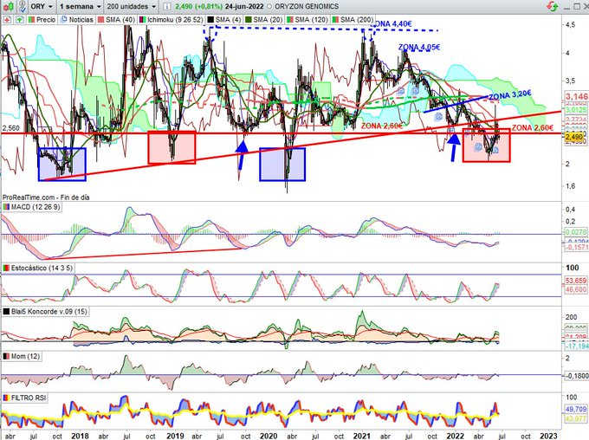Click the 24-jun-2022 date text
Image resolution: width=589 pixels, height=440 pixels.
coord(244,6)
